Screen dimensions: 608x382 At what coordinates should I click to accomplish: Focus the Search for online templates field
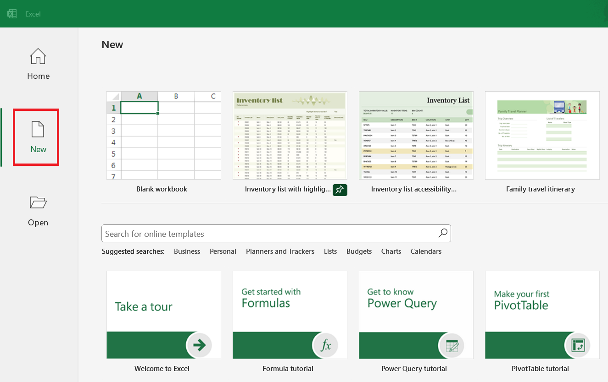pos(276,234)
